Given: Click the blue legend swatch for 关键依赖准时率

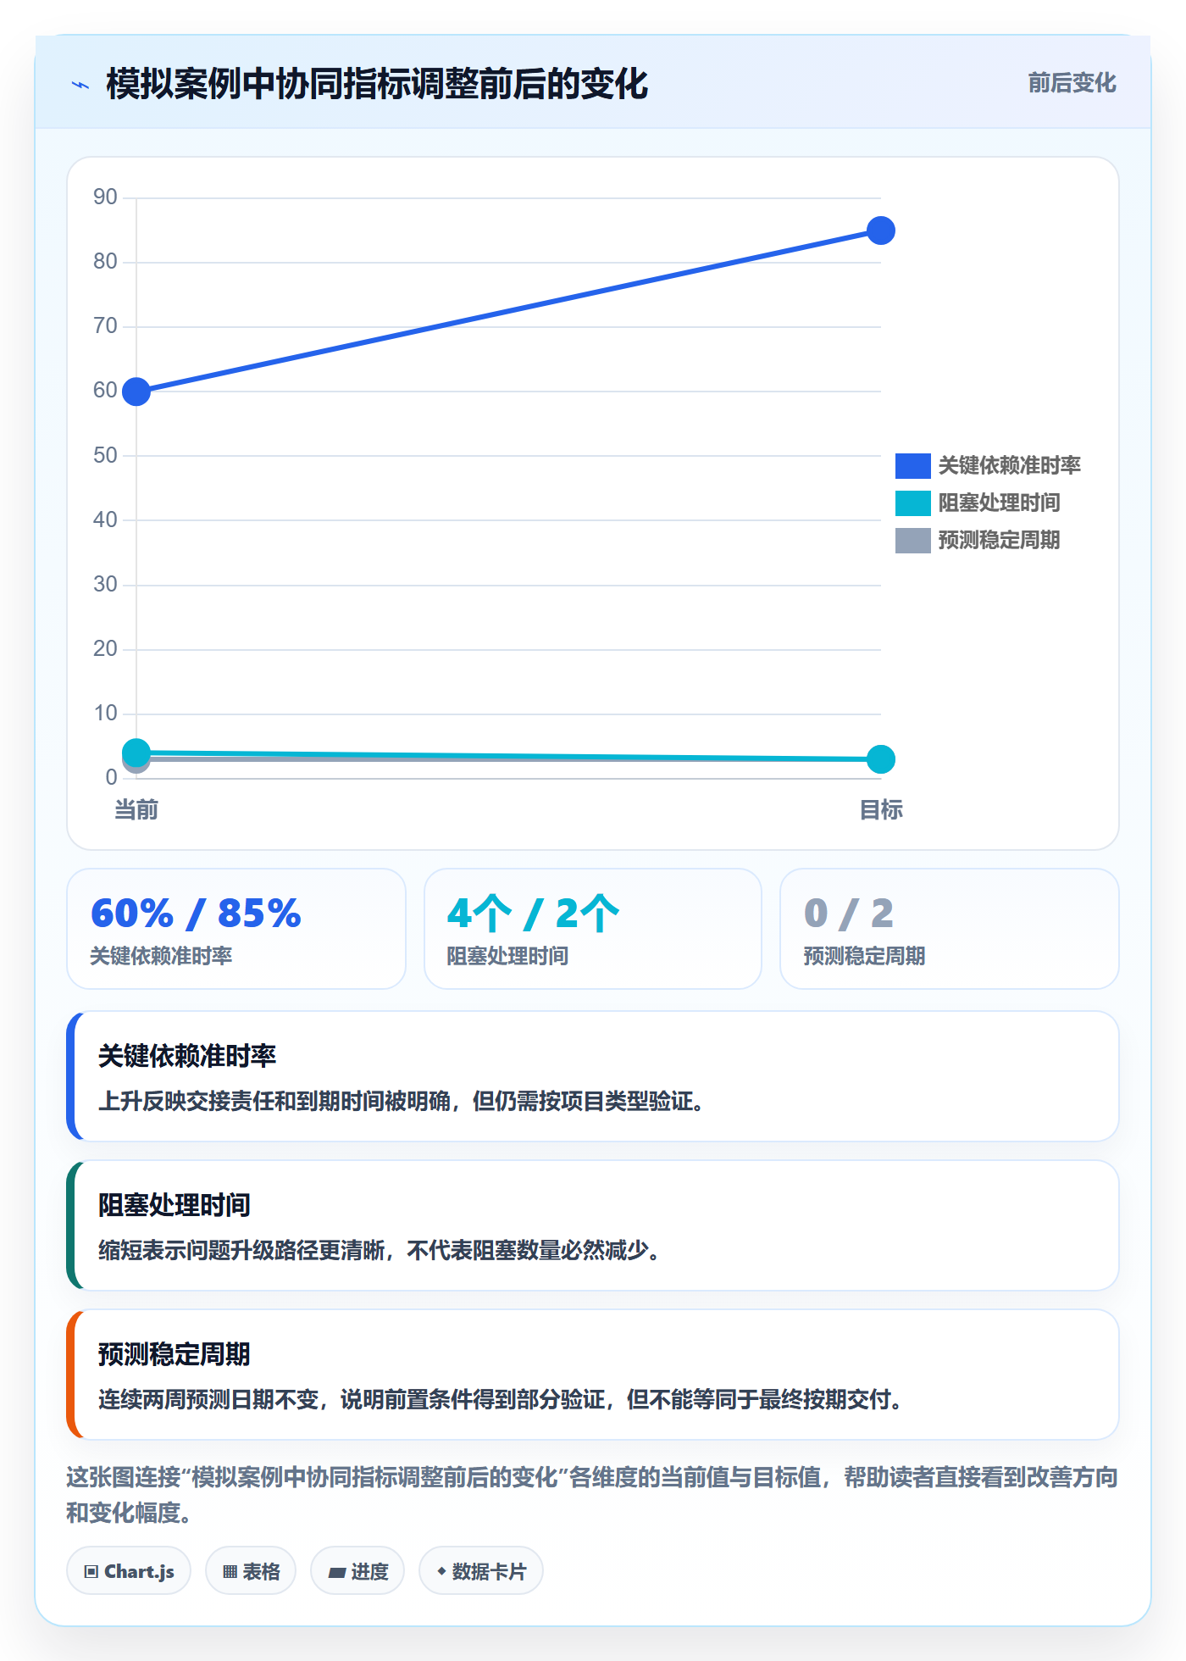Looking at the screenshot, I should coord(913,466).
